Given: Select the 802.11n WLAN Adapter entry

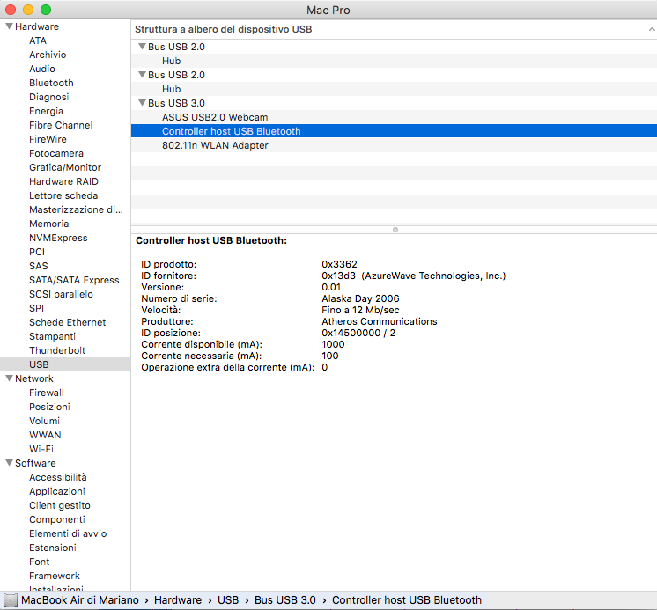Looking at the screenshot, I should (215, 145).
